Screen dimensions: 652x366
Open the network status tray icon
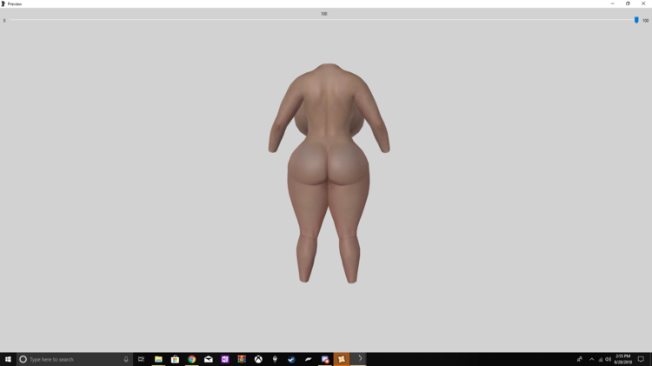600,359
